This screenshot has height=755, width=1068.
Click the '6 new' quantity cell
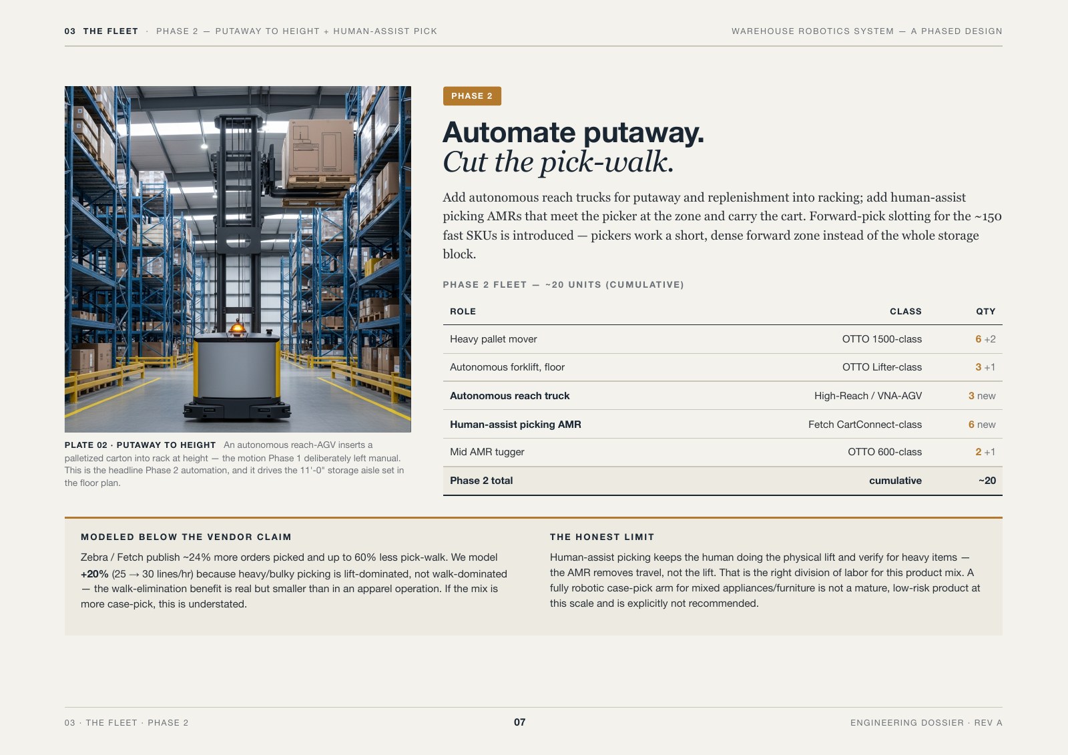tap(982, 425)
